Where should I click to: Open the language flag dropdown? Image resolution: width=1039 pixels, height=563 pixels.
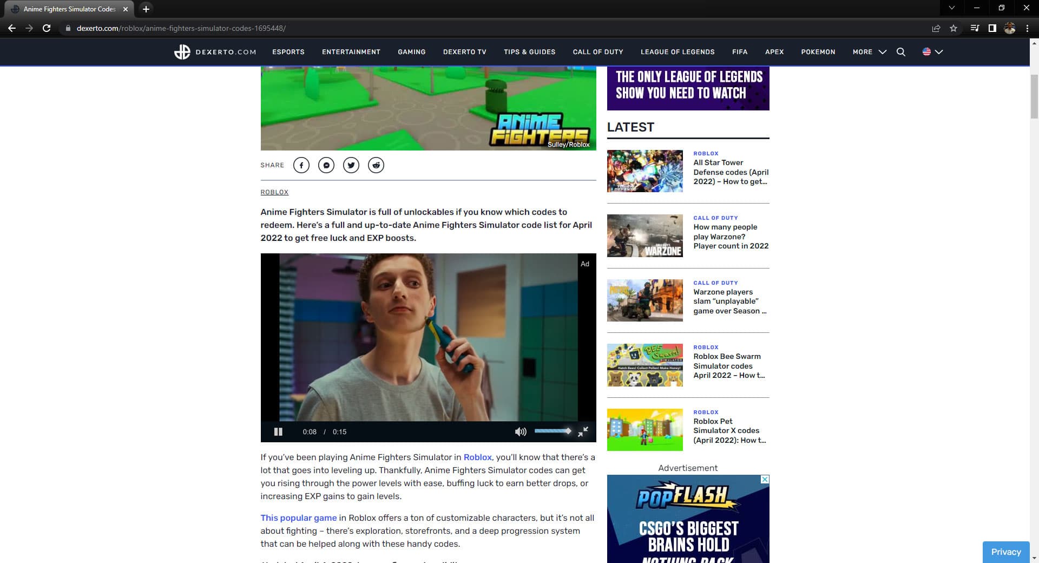pos(932,52)
